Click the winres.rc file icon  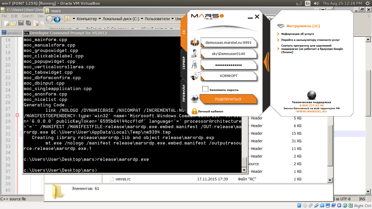(111, 179)
